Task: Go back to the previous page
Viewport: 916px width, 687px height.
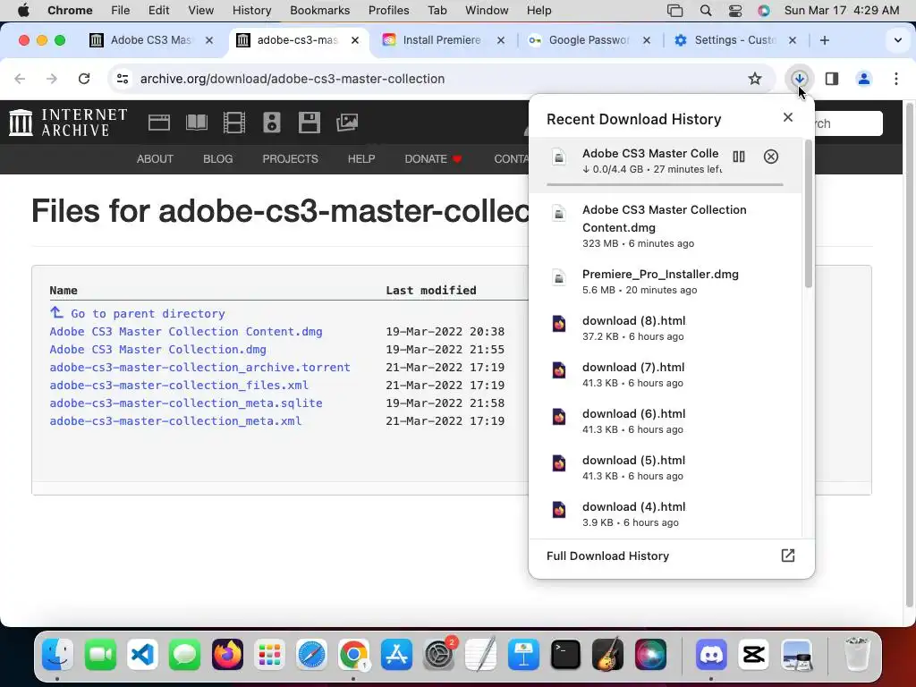Action: (x=20, y=79)
